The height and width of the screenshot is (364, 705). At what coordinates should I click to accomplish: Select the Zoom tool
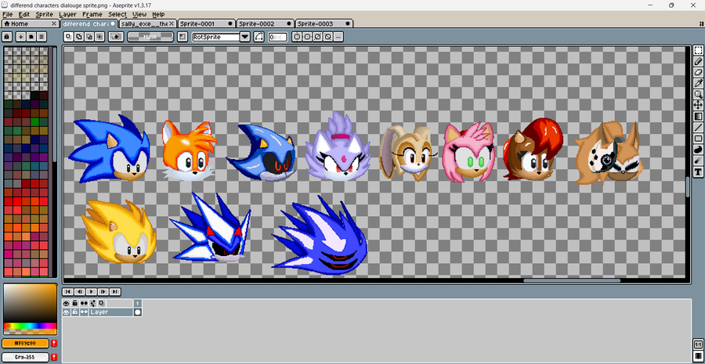click(698, 95)
